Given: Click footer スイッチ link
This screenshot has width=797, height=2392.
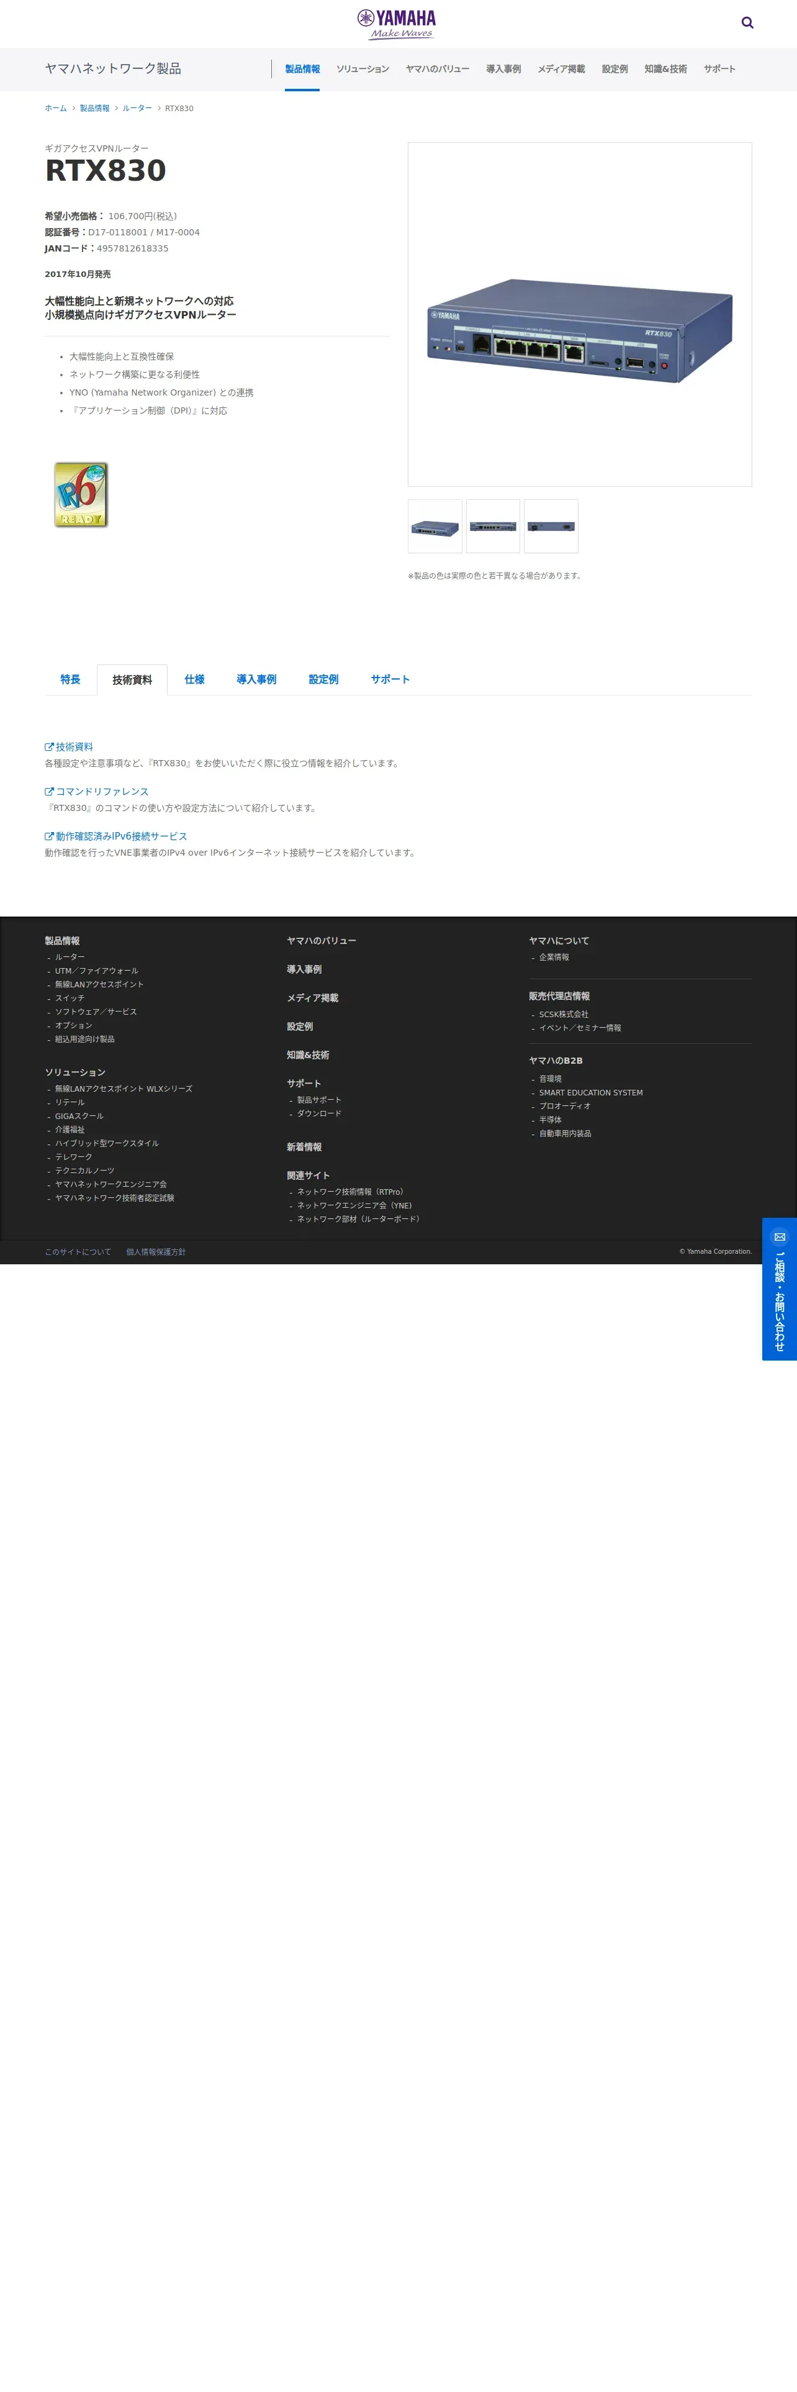Looking at the screenshot, I should [x=70, y=998].
